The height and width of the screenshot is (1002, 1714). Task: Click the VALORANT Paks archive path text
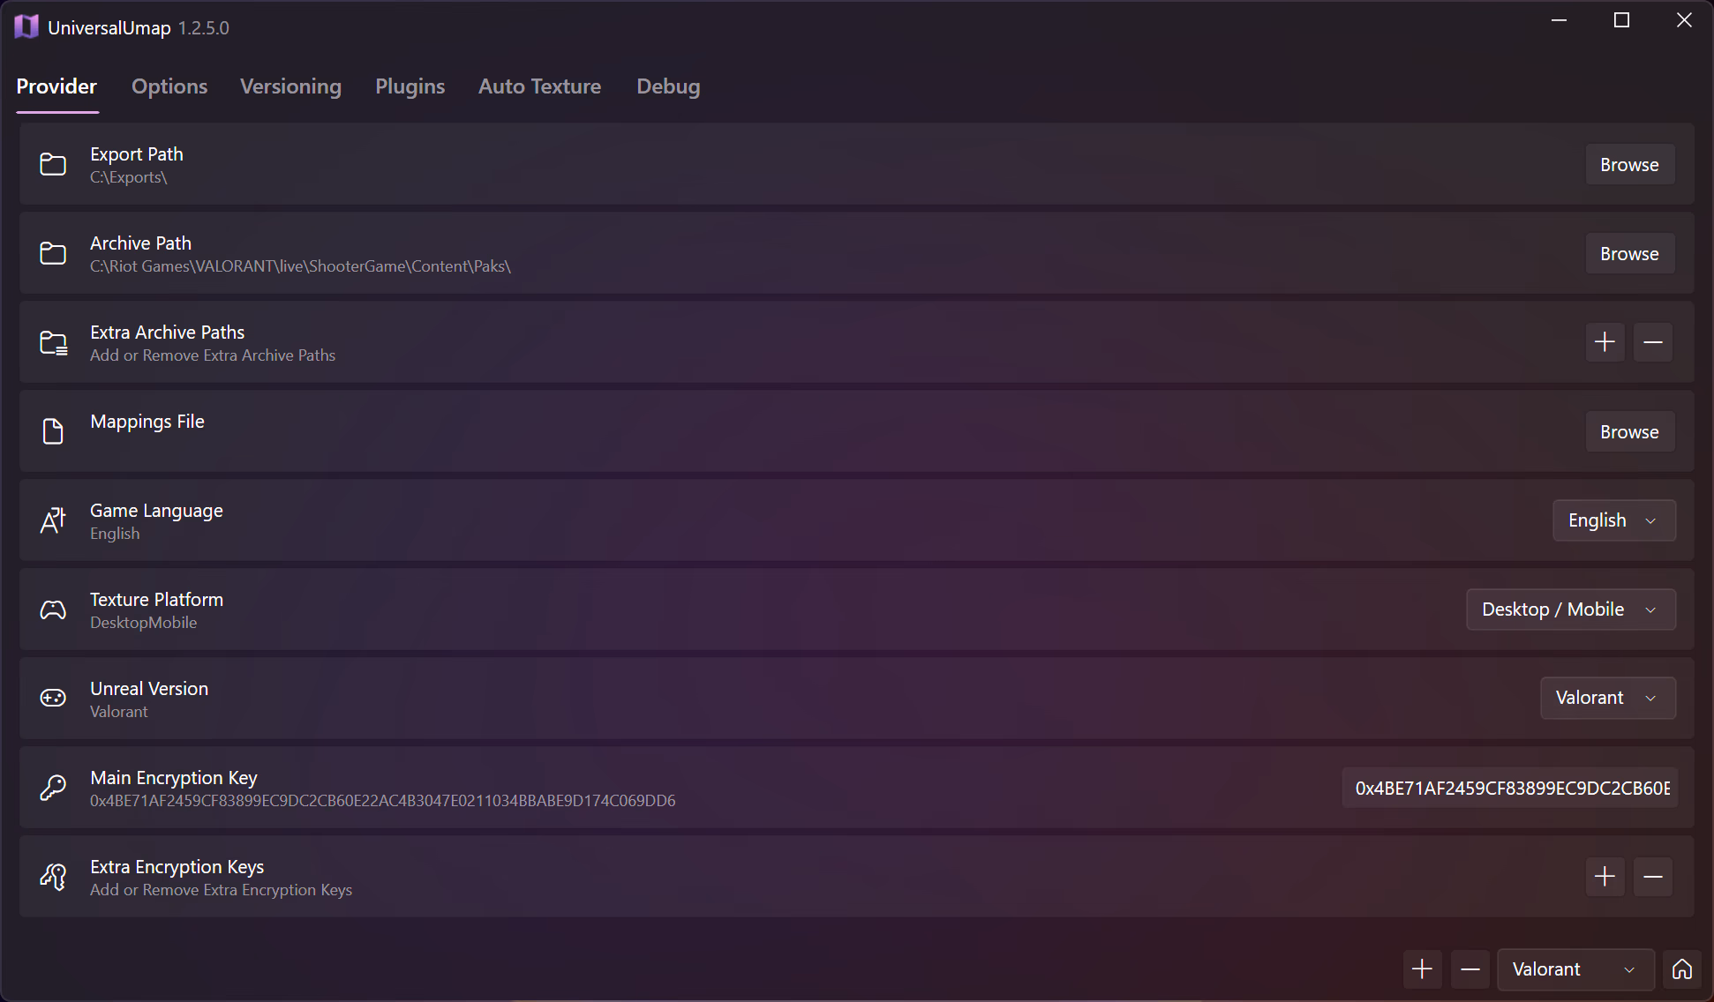coord(300,266)
